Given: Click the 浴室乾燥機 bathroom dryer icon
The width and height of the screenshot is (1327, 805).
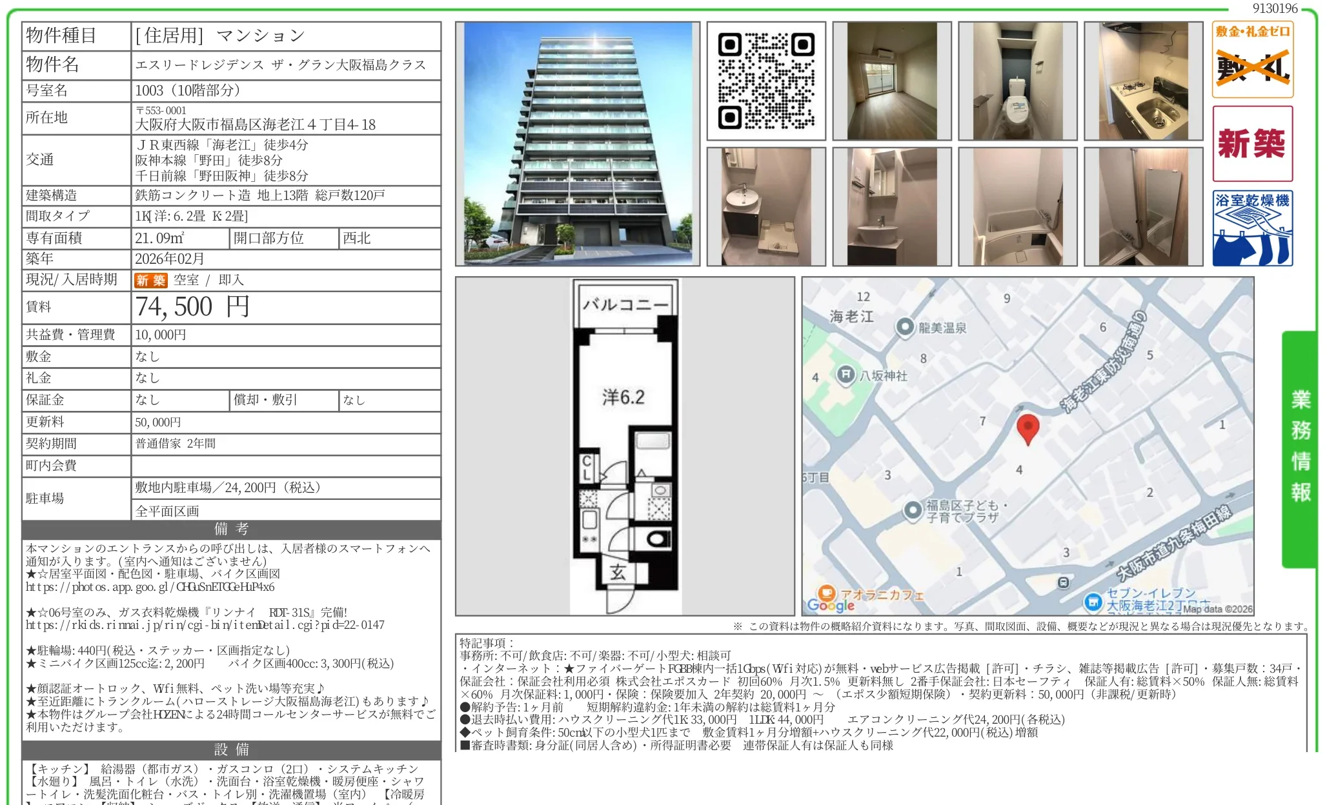Looking at the screenshot, I should click(1251, 226).
